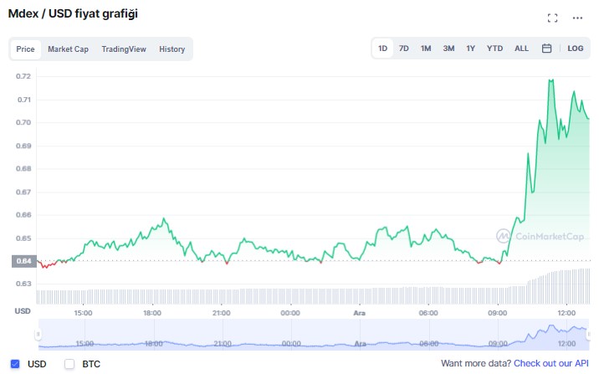This screenshot has width=599, height=374.
Task: Show the ALL time range
Action: [x=521, y=49]
